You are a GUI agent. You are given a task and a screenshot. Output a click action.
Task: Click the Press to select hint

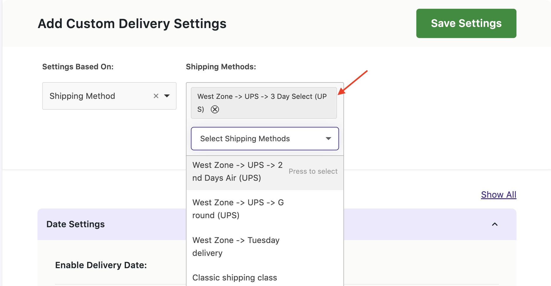tap(313, 171)
